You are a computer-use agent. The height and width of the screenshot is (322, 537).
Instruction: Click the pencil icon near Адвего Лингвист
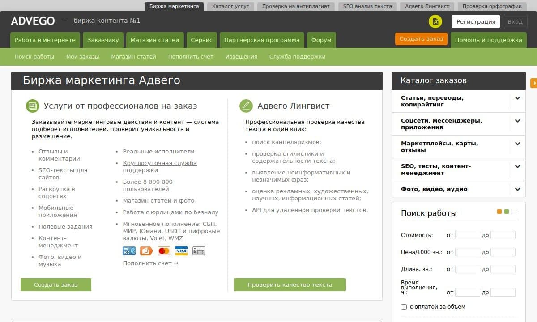click(246, 106)
